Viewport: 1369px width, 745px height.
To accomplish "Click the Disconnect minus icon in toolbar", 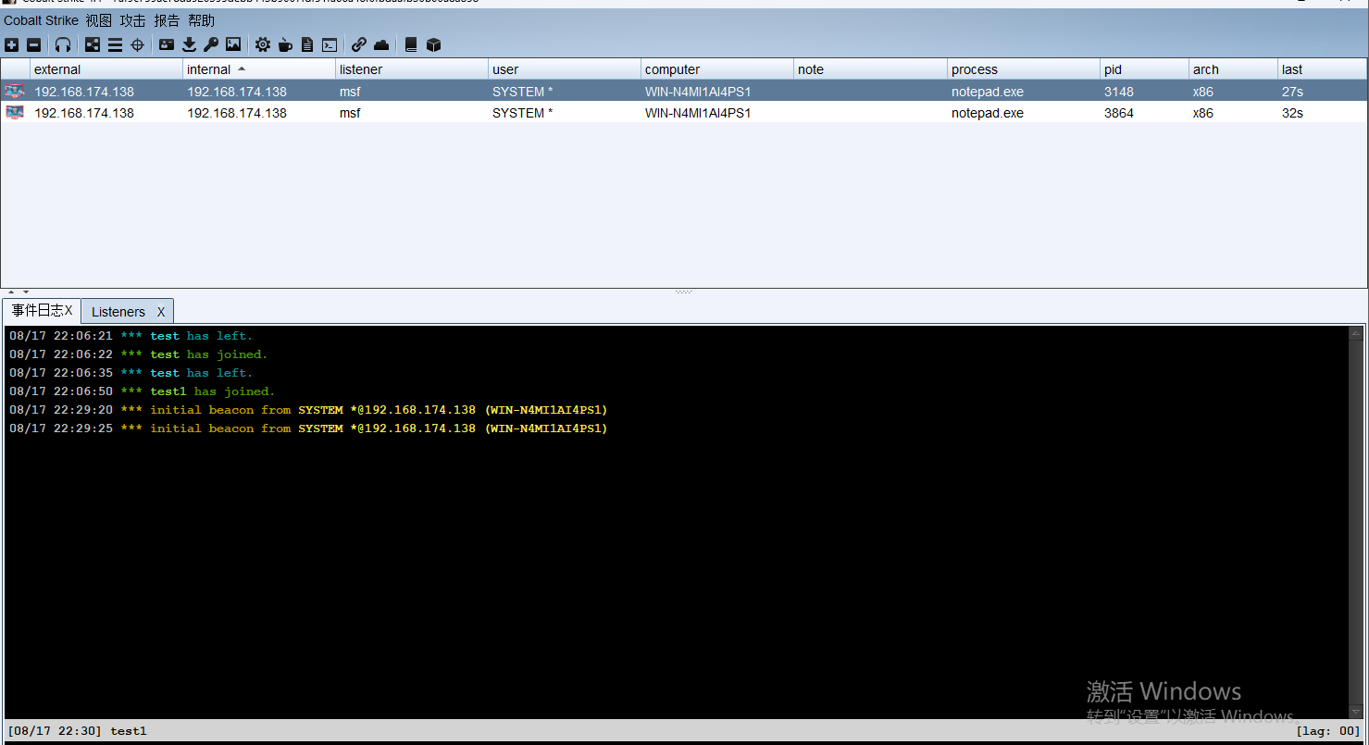I will coord(33,44).
